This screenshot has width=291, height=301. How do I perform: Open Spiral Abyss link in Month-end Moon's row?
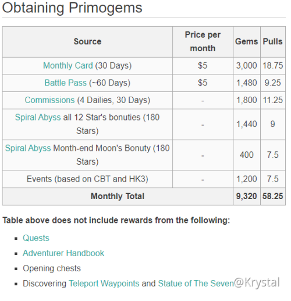28,148
